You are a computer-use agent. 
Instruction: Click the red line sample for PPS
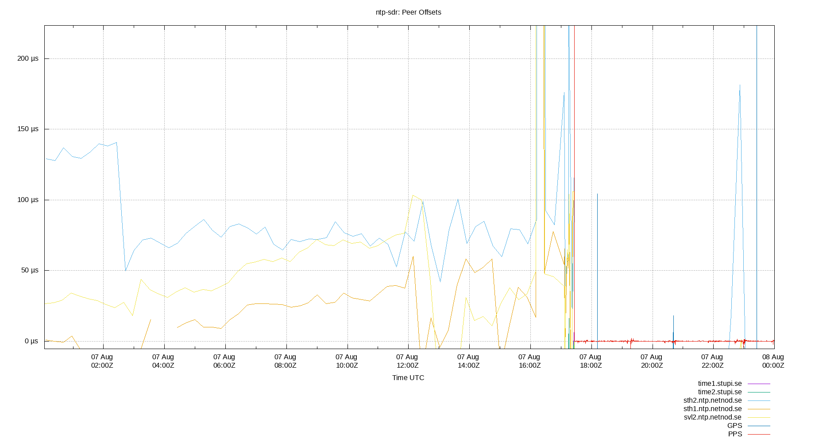pos(759,434)
